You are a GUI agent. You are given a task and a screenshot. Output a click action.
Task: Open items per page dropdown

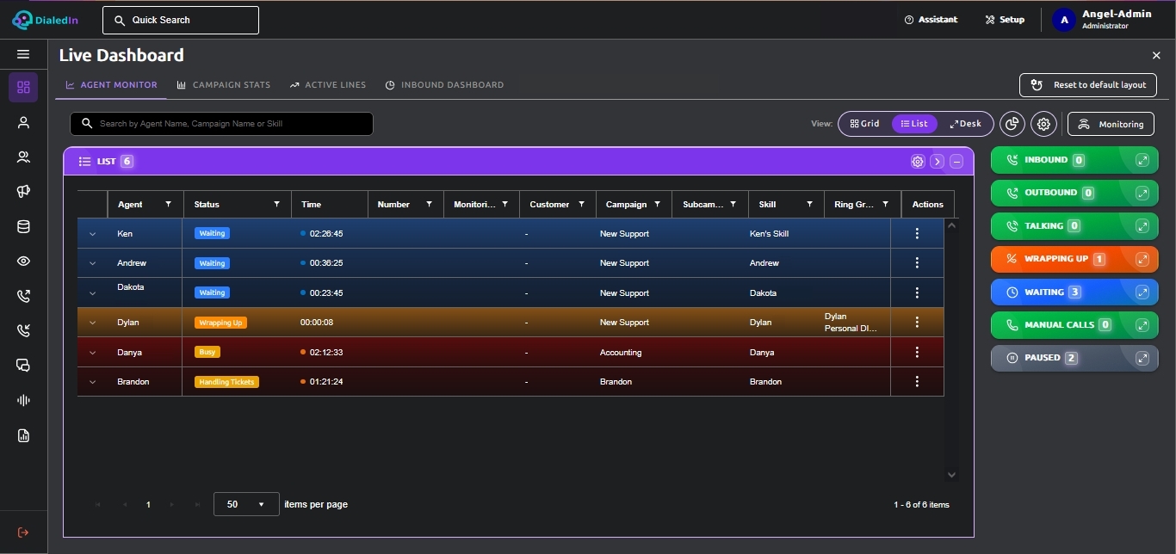tap(246, 504)
